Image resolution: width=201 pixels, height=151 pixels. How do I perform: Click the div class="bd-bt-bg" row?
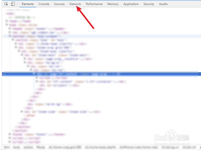point(50,104)
